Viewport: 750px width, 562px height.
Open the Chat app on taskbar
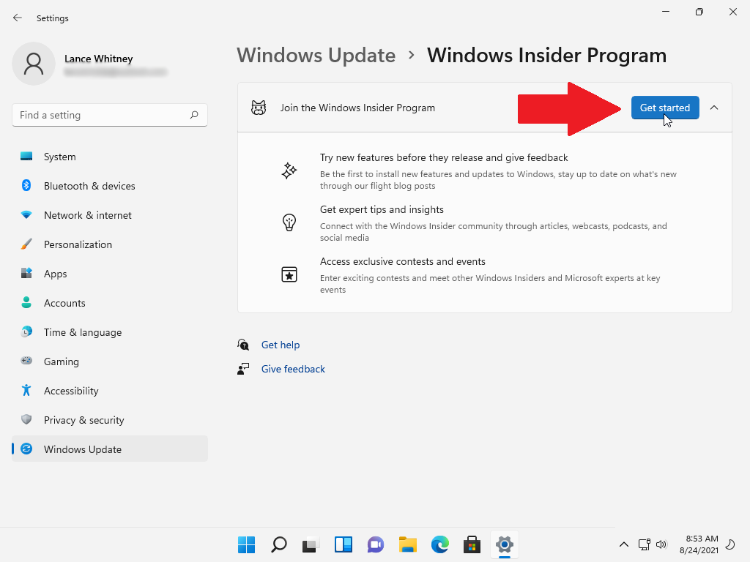pyautogui.click(x=376, y=544)
